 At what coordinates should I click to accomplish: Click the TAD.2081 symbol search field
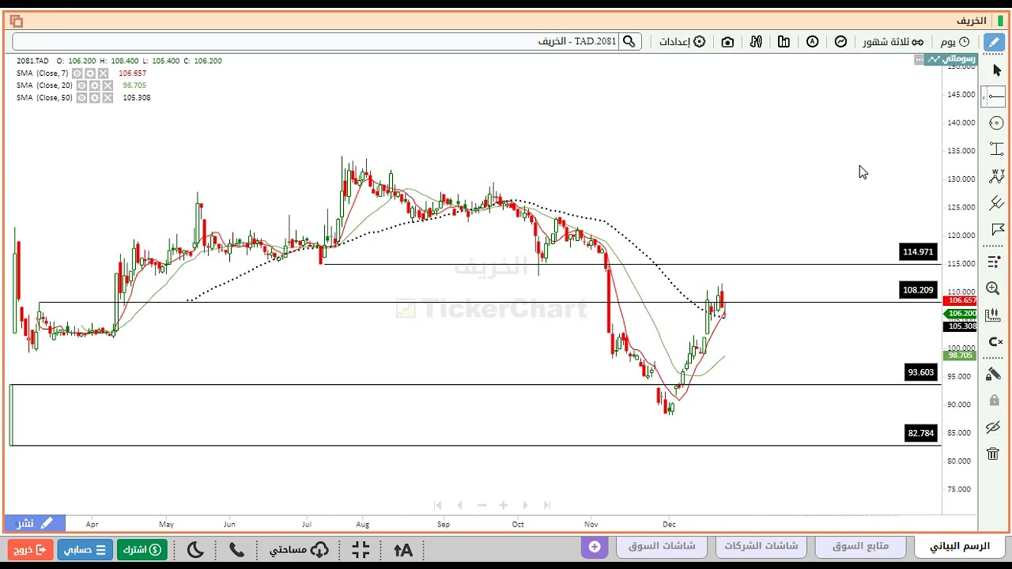[316, 41]
